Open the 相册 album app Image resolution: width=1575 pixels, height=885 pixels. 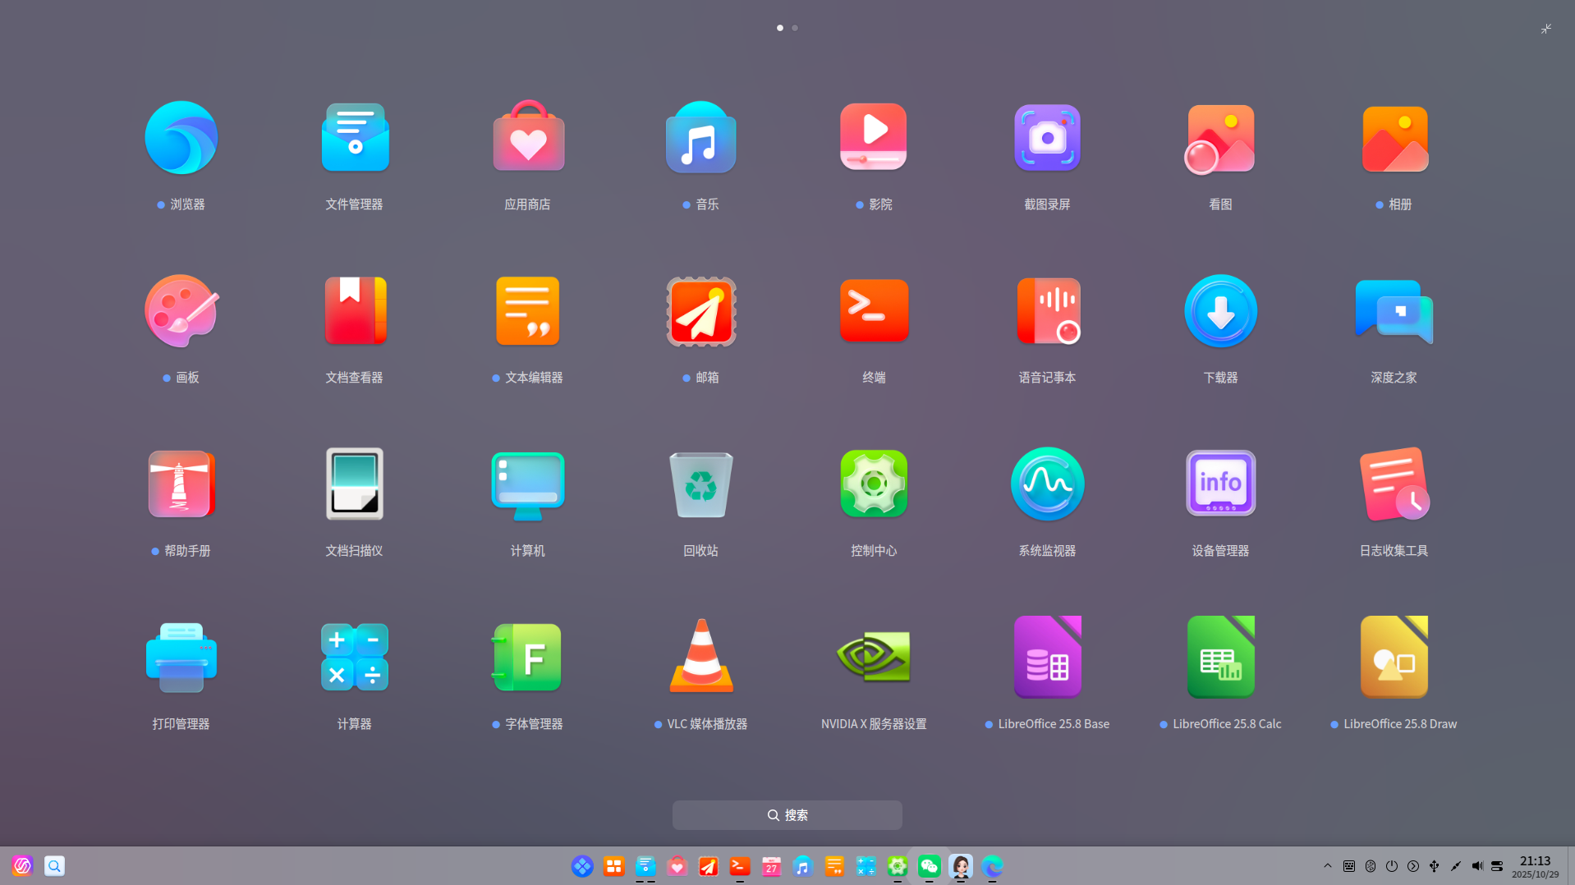coord(1394,139)
